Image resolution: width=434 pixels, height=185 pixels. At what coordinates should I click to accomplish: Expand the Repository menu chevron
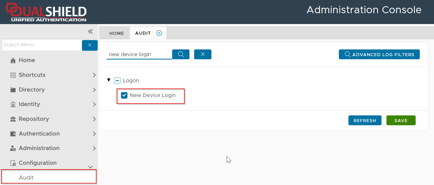click(94, 119)
